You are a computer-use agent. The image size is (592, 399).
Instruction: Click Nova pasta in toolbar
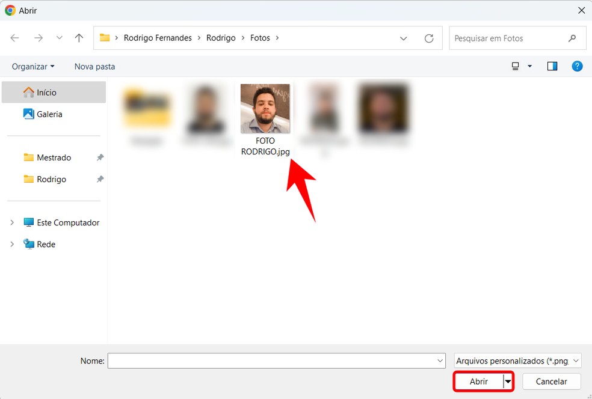tap(94, 66)
